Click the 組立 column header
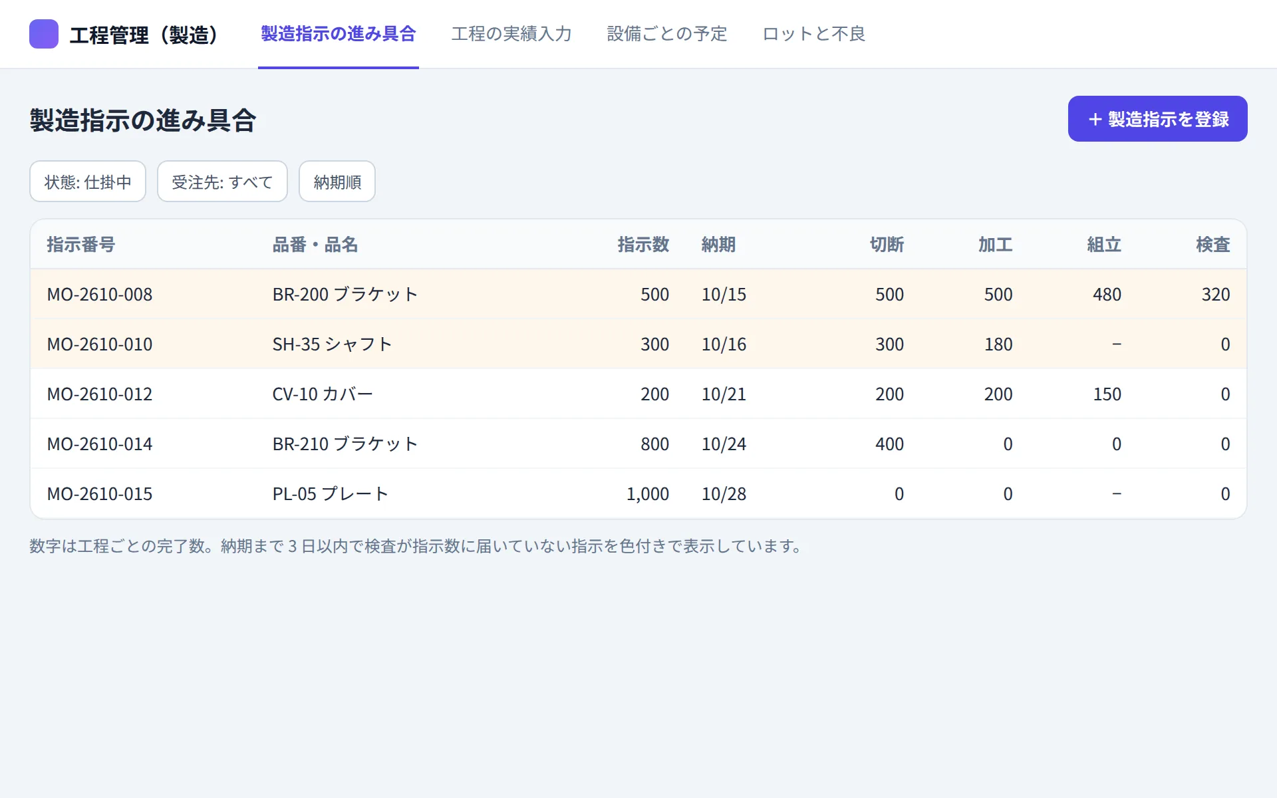Image resolution: width=1277 pixels, height=798 pixels. coord(1105,245)
